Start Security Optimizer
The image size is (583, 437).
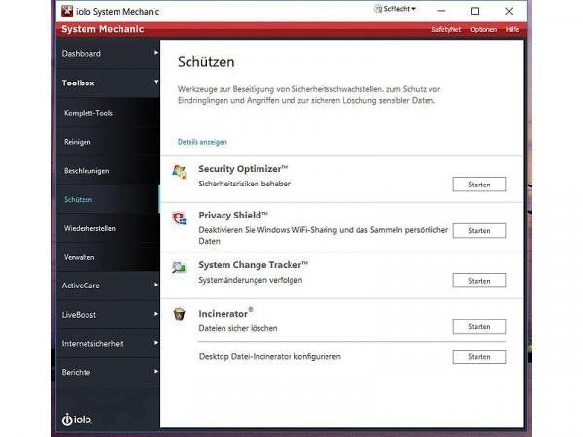tap(479, 185)
